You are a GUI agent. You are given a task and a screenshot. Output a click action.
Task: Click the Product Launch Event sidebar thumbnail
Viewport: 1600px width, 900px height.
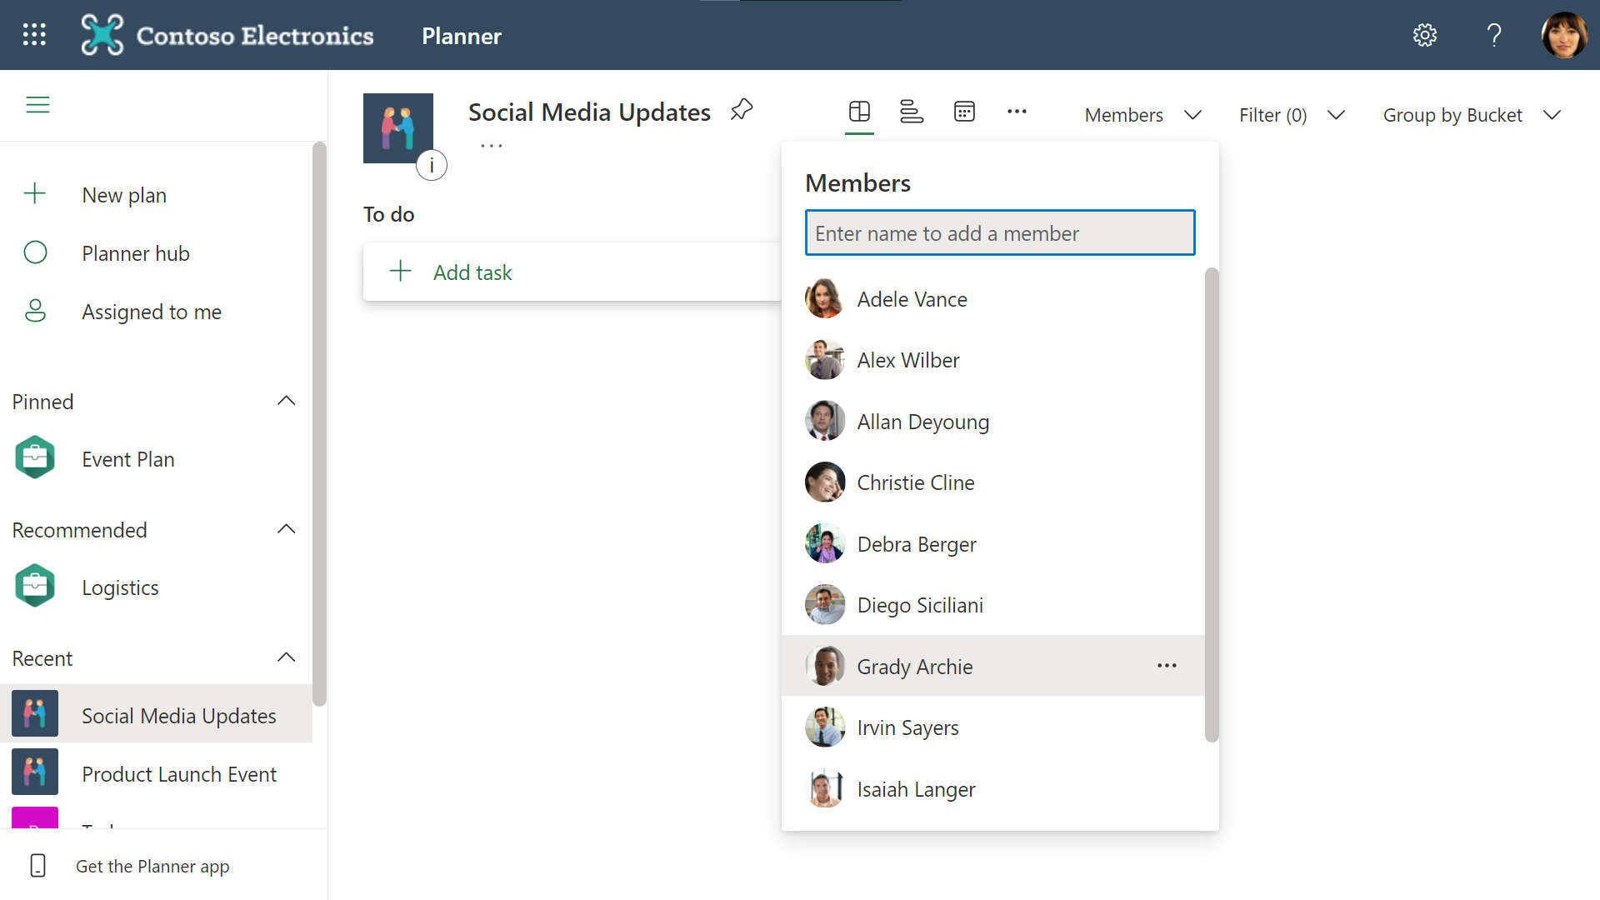[x=35, y=772]
